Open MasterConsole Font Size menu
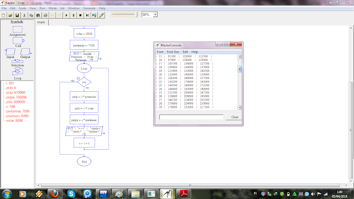The height and width of the screenshot is (199, 354). tap(173, 51)
